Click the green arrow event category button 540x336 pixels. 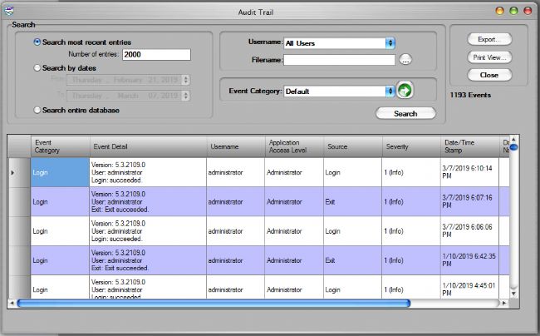(405, 91)
